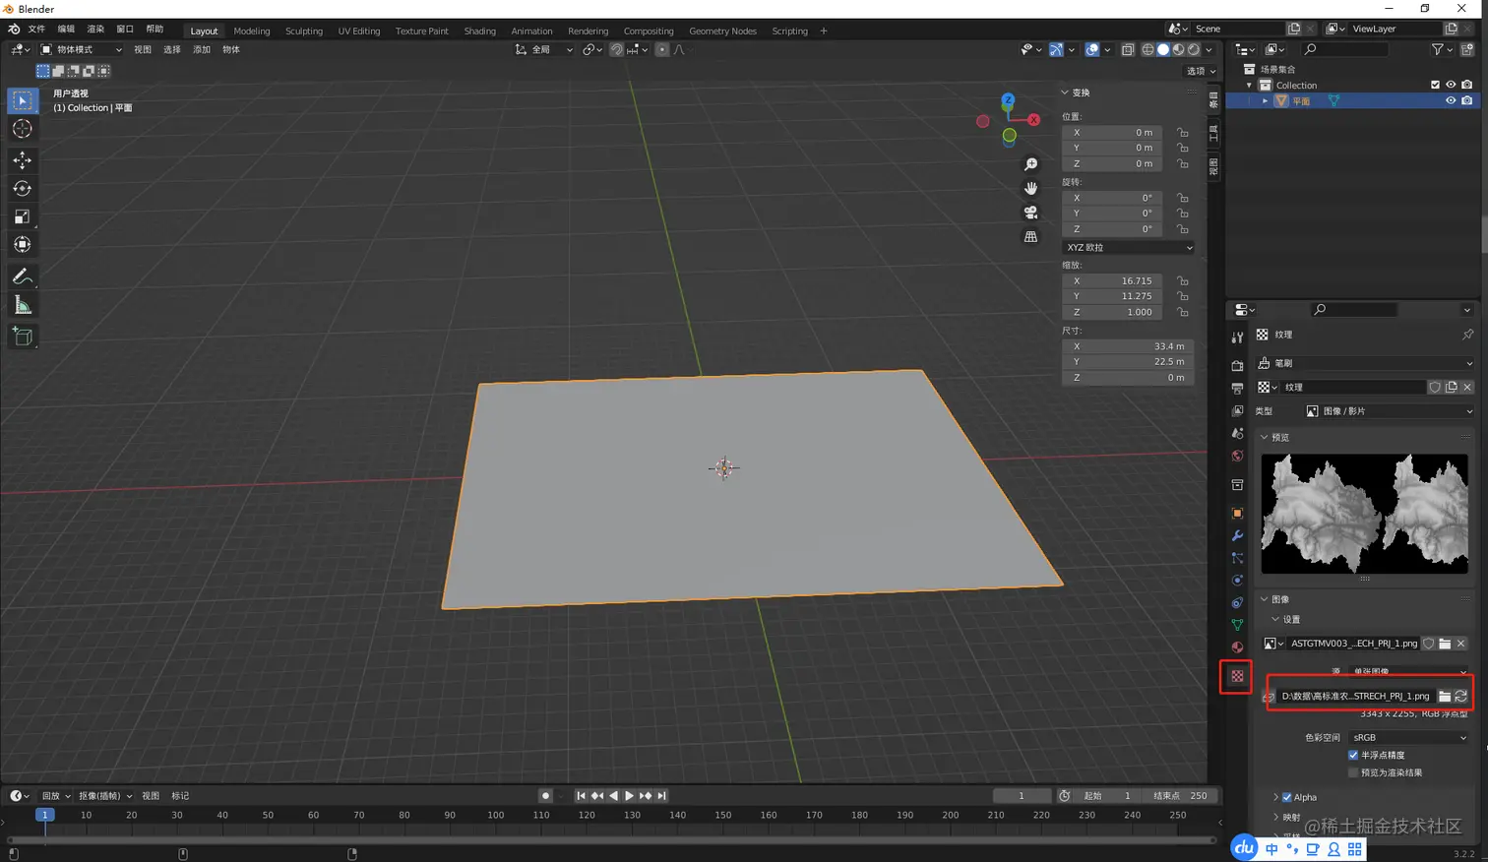Click the pan view hand icon

tap(1030, 188)
